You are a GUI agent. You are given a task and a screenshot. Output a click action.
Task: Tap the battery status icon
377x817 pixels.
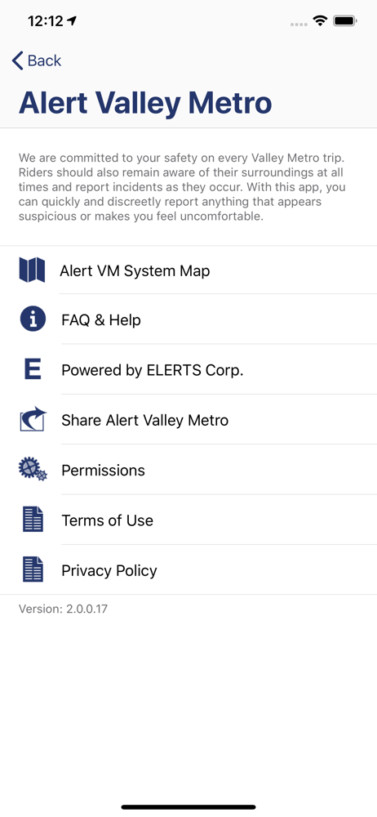tap(344, 21)
